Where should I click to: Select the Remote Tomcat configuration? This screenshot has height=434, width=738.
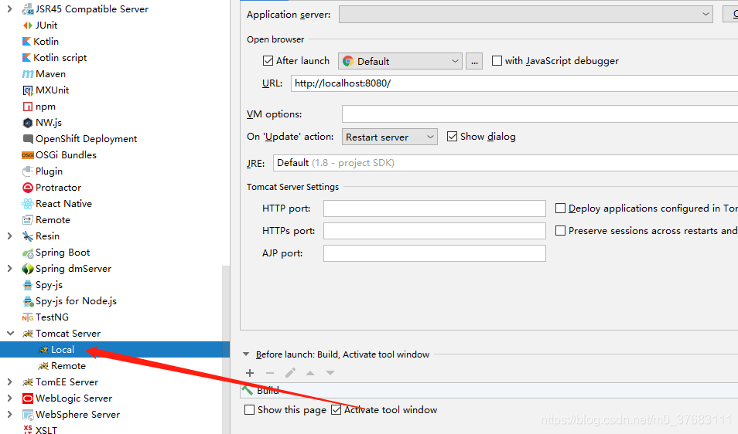pos(114,366)
